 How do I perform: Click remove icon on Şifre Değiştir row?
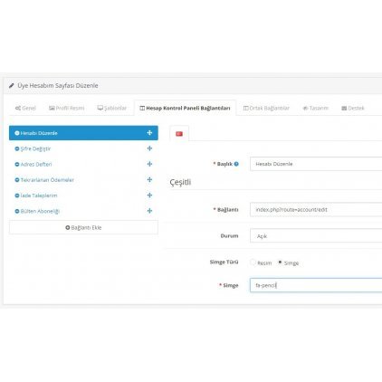coord(17,148)
